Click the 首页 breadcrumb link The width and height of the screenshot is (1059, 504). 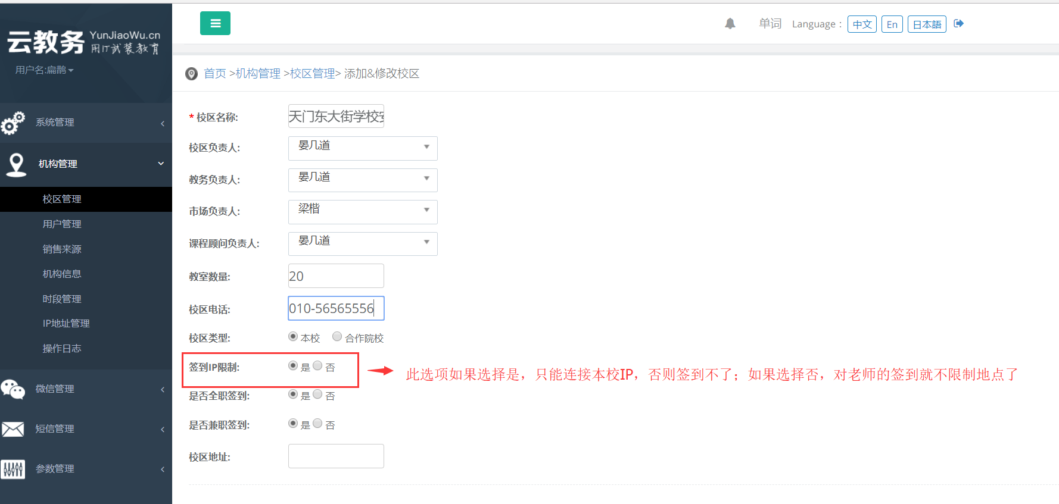click(214, 74)
